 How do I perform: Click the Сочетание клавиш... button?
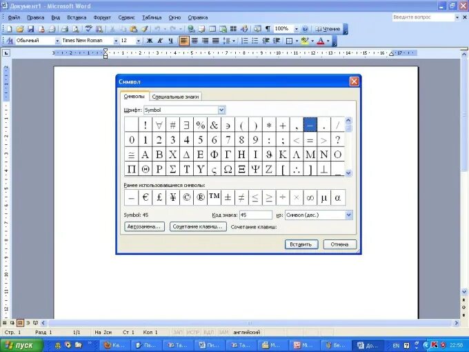[x=198, y=226]
